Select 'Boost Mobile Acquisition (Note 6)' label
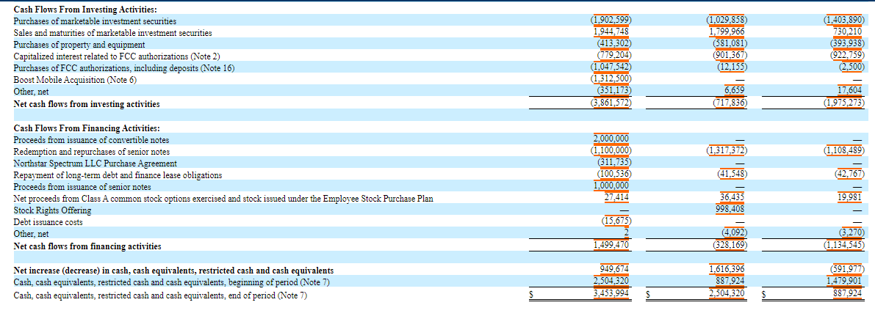Screen dimensions: 875x316 (x=76, y=80)
